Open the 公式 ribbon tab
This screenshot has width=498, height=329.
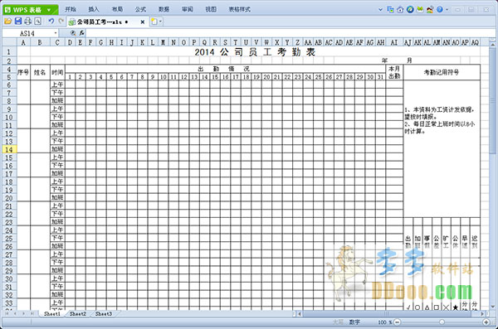140,9
